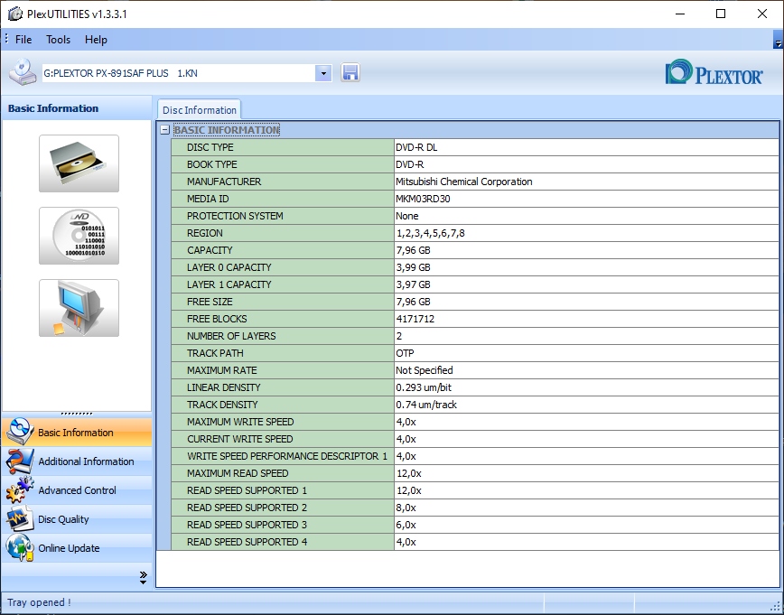Click the optical drive information icon
Screen dimensions: 784x615
tap(79, 163)
